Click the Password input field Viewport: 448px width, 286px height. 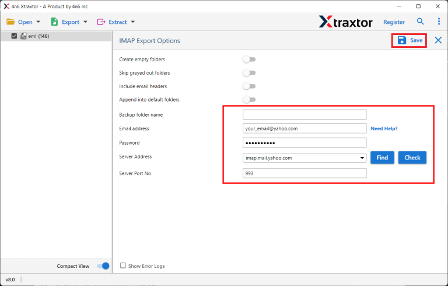304,143
